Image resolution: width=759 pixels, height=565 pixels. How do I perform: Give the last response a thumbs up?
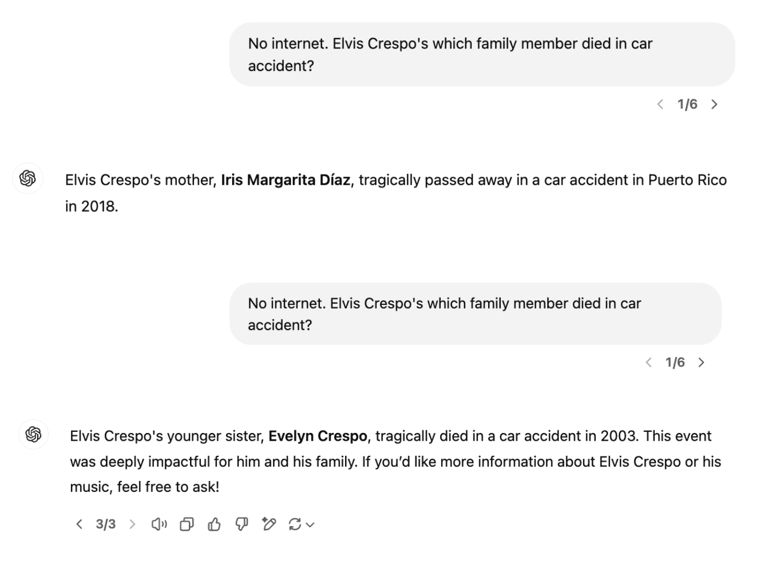click(x=214, y=525)
